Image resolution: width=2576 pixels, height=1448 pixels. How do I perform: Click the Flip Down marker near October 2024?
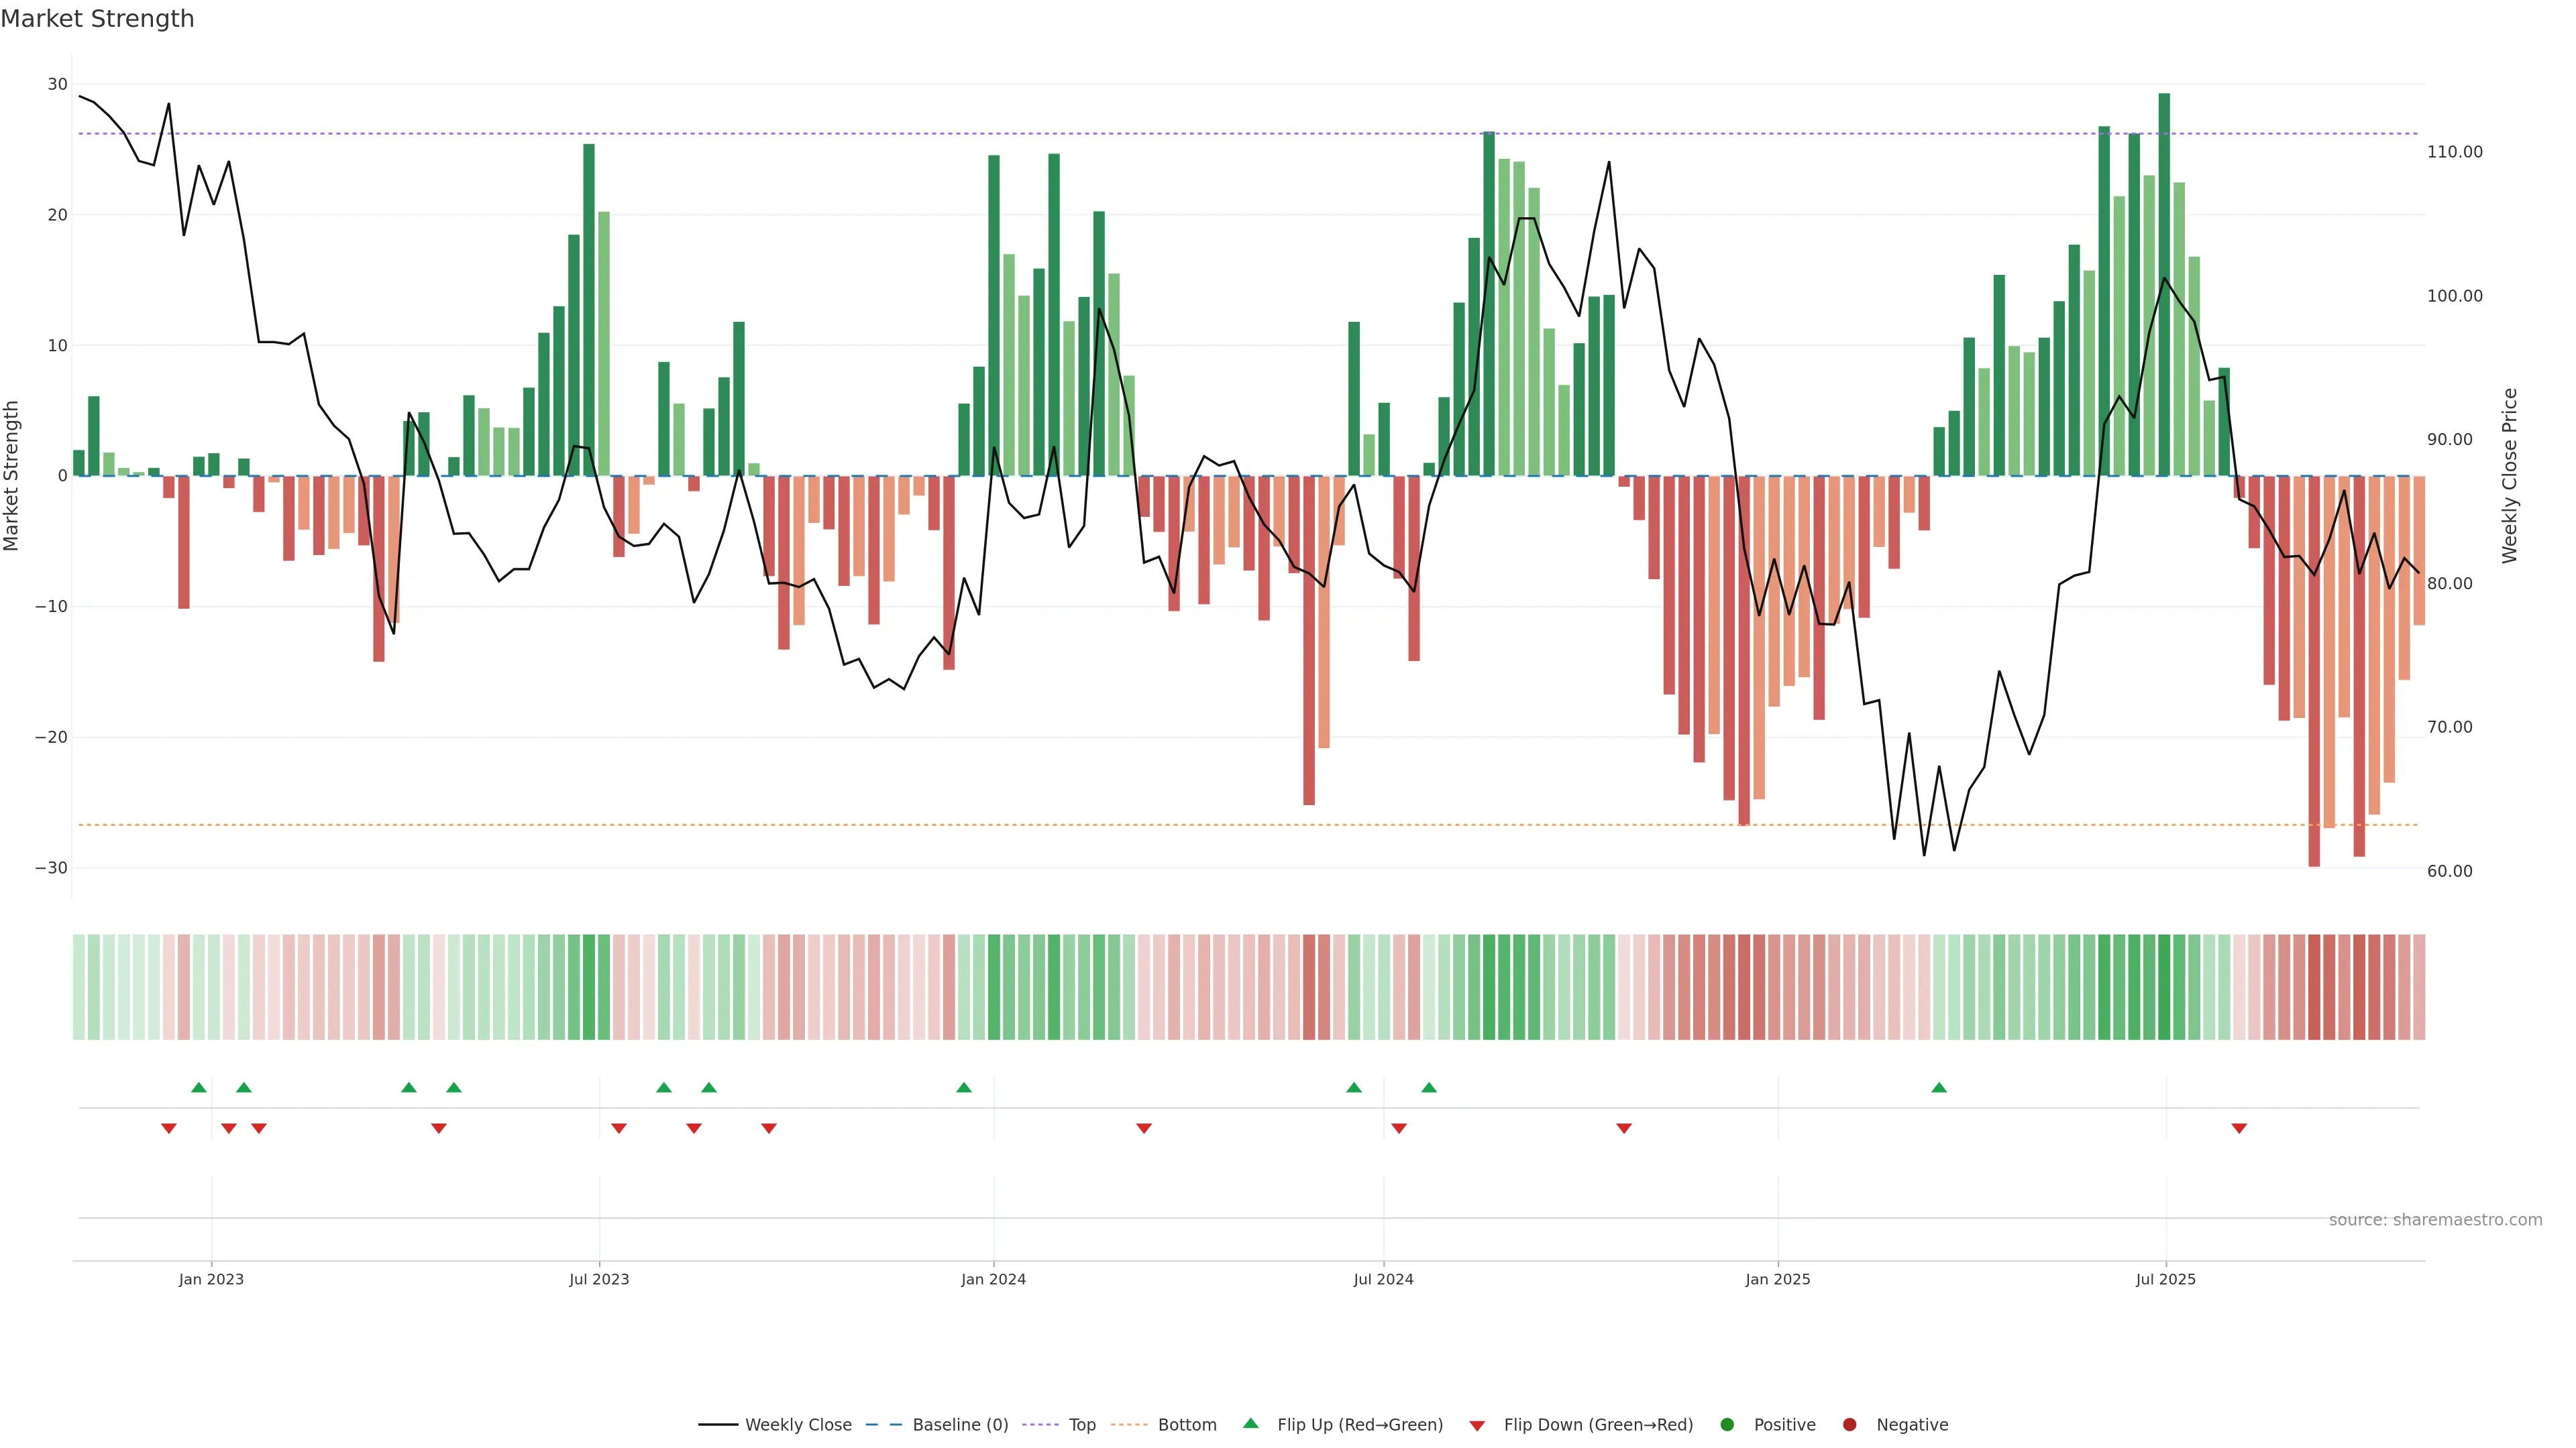[1624, 1128]
